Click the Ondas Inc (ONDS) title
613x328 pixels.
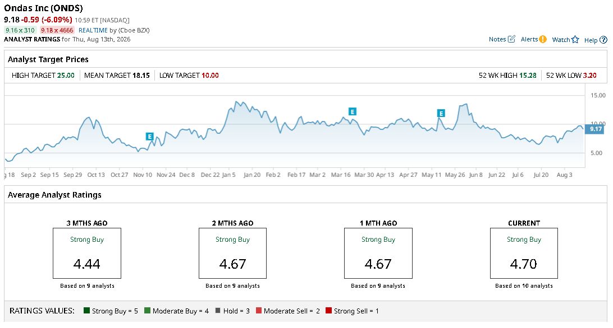click(43, 8)
